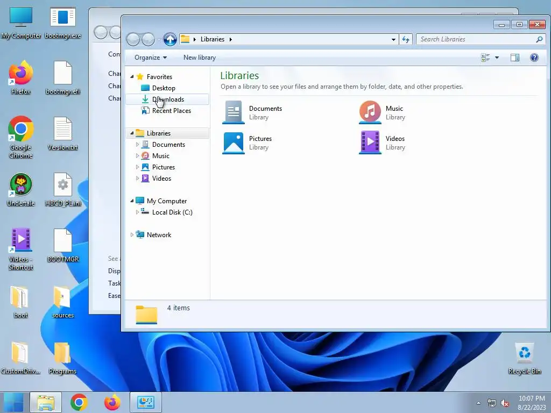The image size is (551, 413).
Task: Select the Undertale desktop shortcut
Action: coord(21,190)
